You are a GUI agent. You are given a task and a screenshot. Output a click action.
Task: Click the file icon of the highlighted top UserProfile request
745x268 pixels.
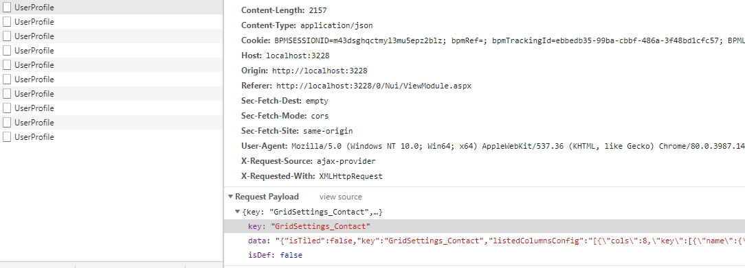(7, 7)
